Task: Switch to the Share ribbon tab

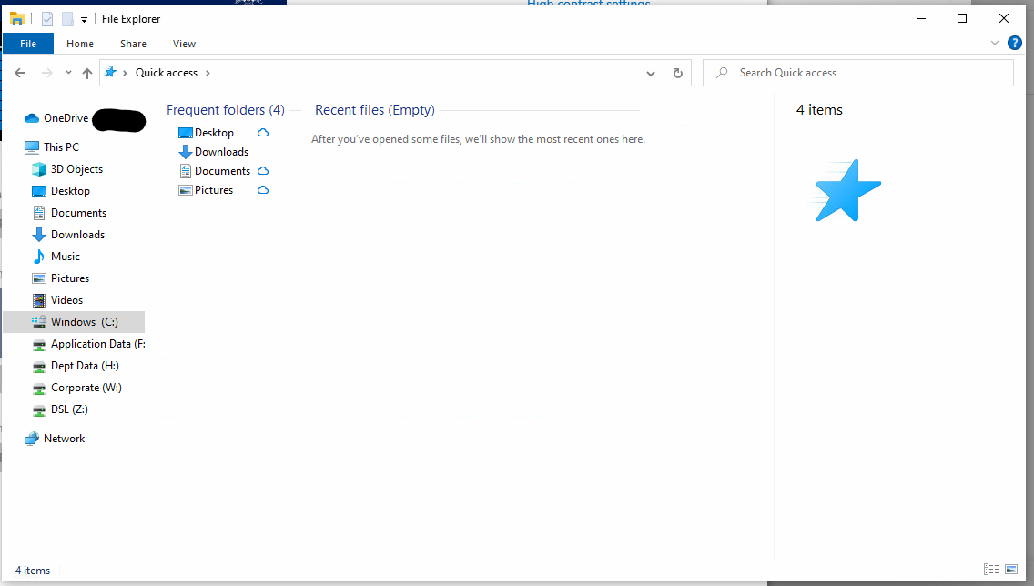Action: click(x=133, y=43)
